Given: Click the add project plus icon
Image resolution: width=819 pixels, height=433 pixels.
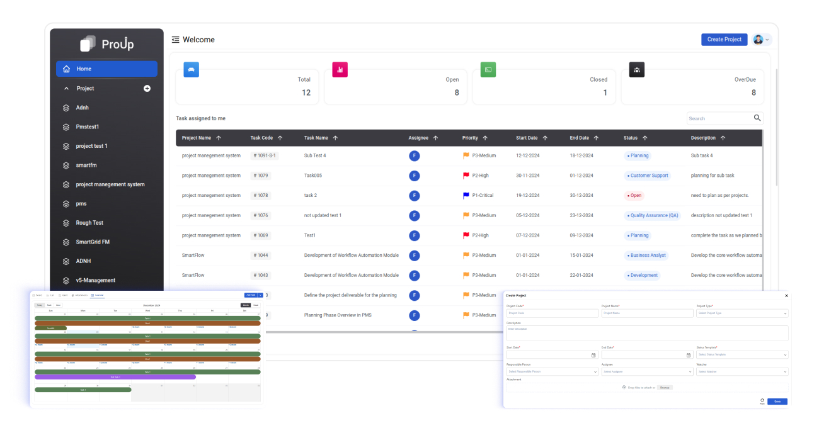Looking at the screenshot, I should coord(147,89).
